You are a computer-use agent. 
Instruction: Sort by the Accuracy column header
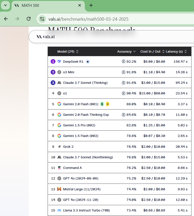pos(126,52)
